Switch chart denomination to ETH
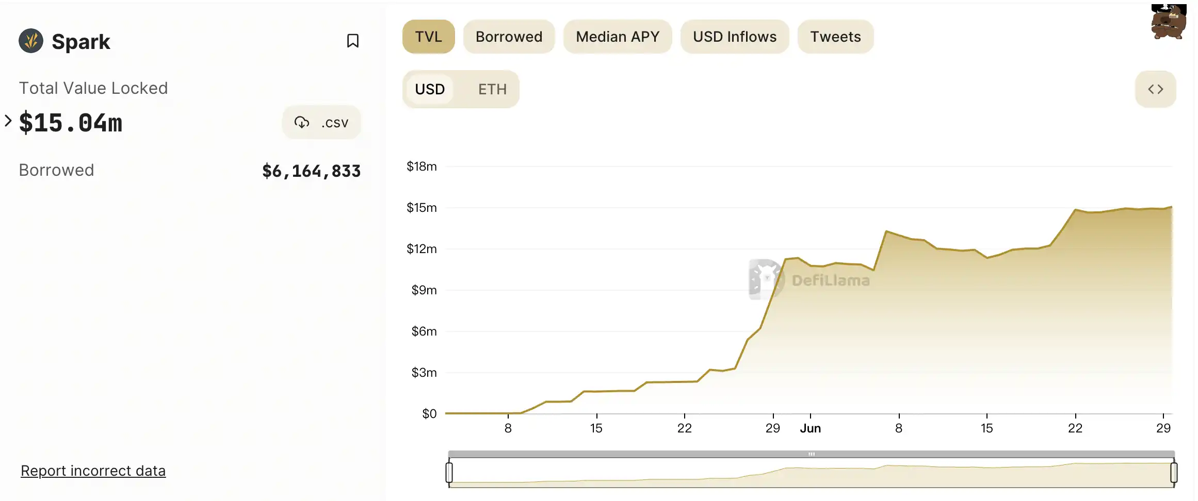The image size is (1198, 501). coord(492,89)
